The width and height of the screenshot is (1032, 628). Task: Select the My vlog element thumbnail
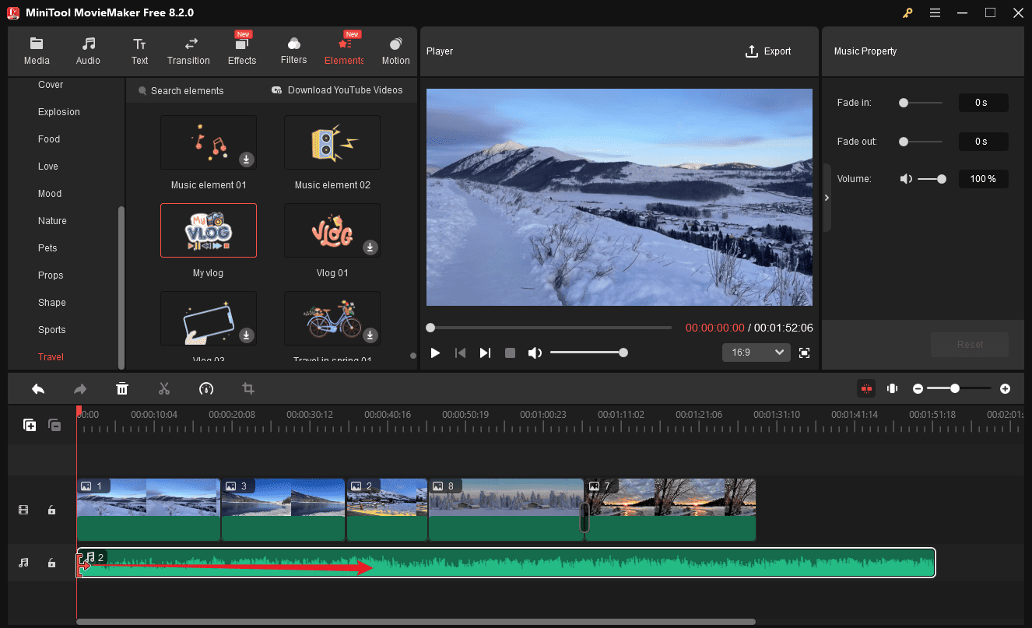point(209,230)
